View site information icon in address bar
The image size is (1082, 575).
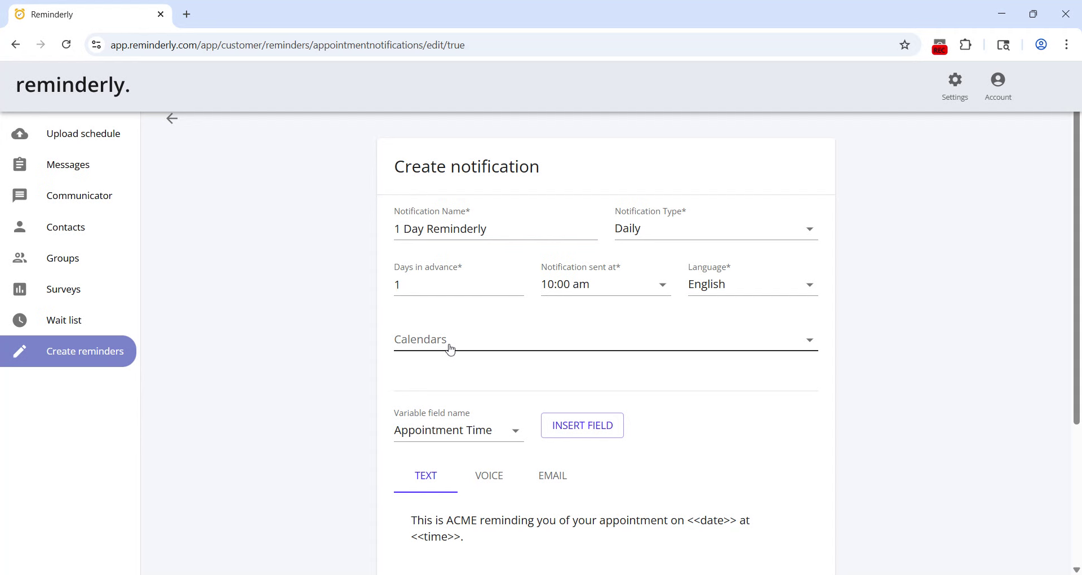[96, 45]
